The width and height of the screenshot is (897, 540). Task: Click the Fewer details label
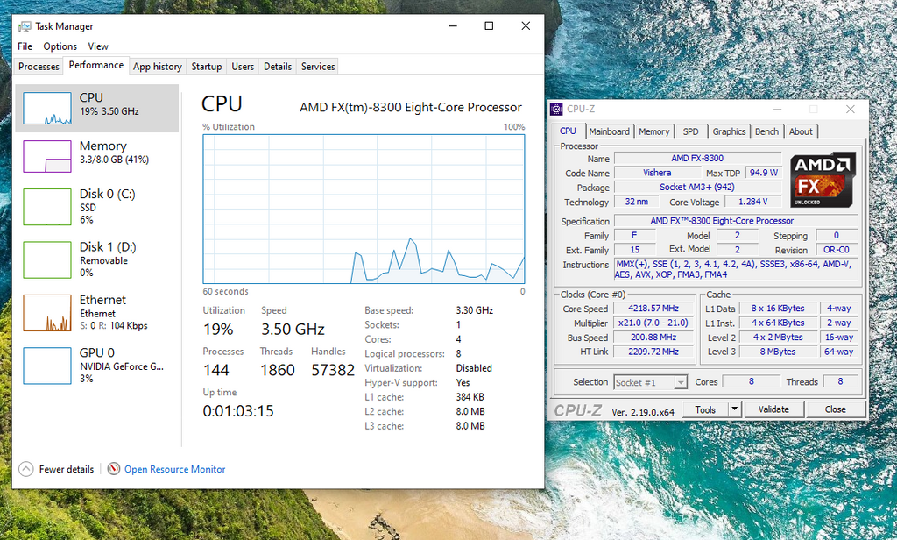(x=67, y=469)
